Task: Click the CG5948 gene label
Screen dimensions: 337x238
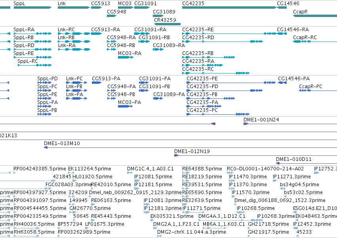Action: [116, 11]
